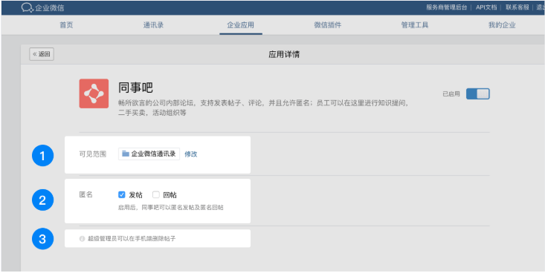Open the 管理工具 tab

(x=415, y=25)
